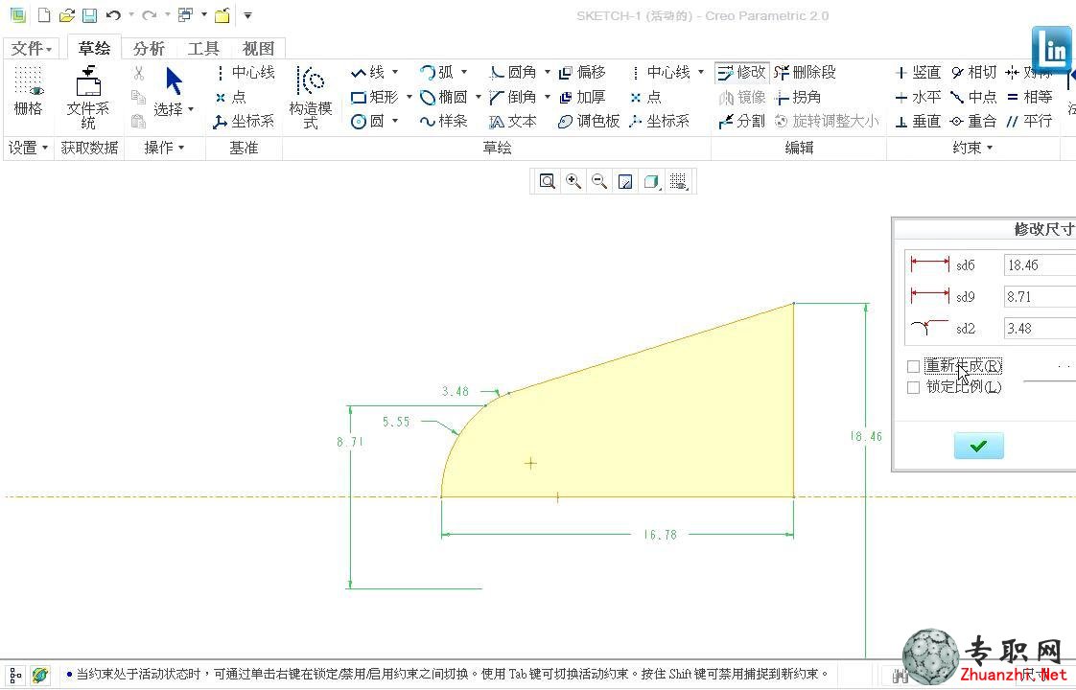
Task: Apply the 相切 tangent constraint
Action: 973,72
